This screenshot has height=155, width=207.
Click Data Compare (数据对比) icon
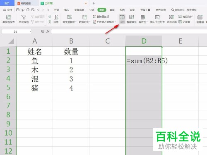coord(84,17)
